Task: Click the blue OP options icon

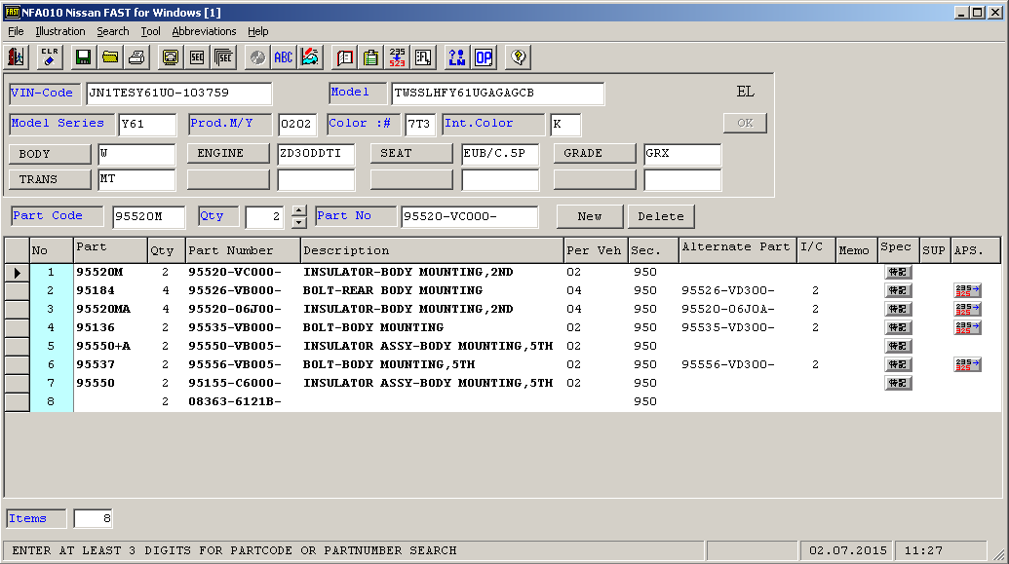Action: [484, 57]
